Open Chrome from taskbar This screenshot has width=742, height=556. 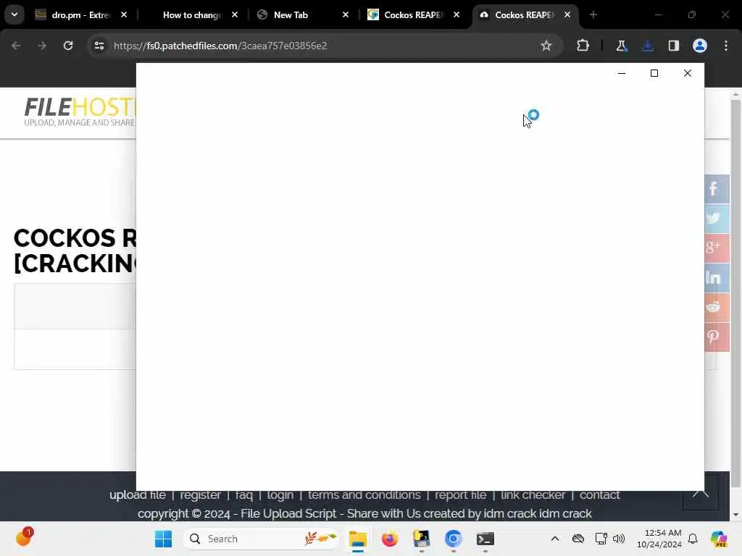454,539
